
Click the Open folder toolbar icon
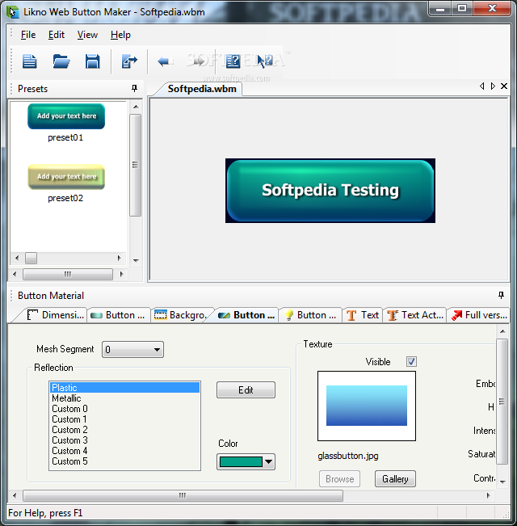click(x=61, y=61)
